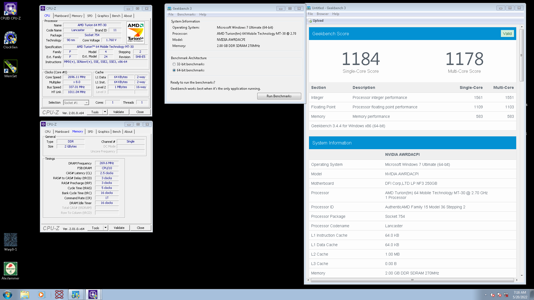Screen dimensions: 534x300
Task: Launch the MemSet desktop shortcut
Action: 11,69
